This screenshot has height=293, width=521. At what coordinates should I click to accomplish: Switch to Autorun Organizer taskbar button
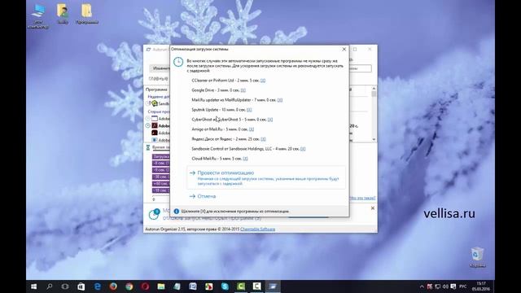tap(273, 286)
